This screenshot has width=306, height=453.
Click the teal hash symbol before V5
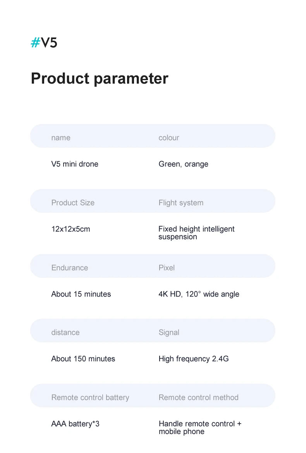(35, 43)
